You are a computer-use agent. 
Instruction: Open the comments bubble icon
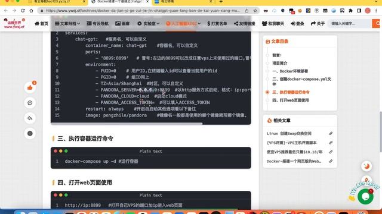(x=30, y=103)
